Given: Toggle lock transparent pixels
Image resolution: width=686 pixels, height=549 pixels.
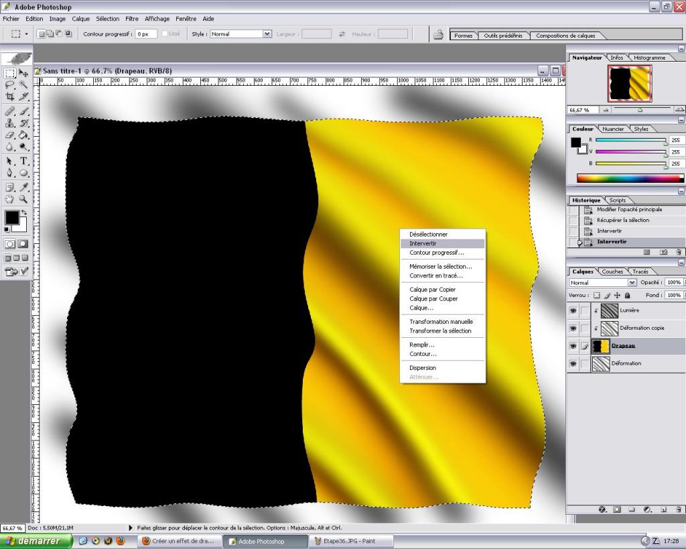Looking at the screenshot, I should click(x=597, y=295).
